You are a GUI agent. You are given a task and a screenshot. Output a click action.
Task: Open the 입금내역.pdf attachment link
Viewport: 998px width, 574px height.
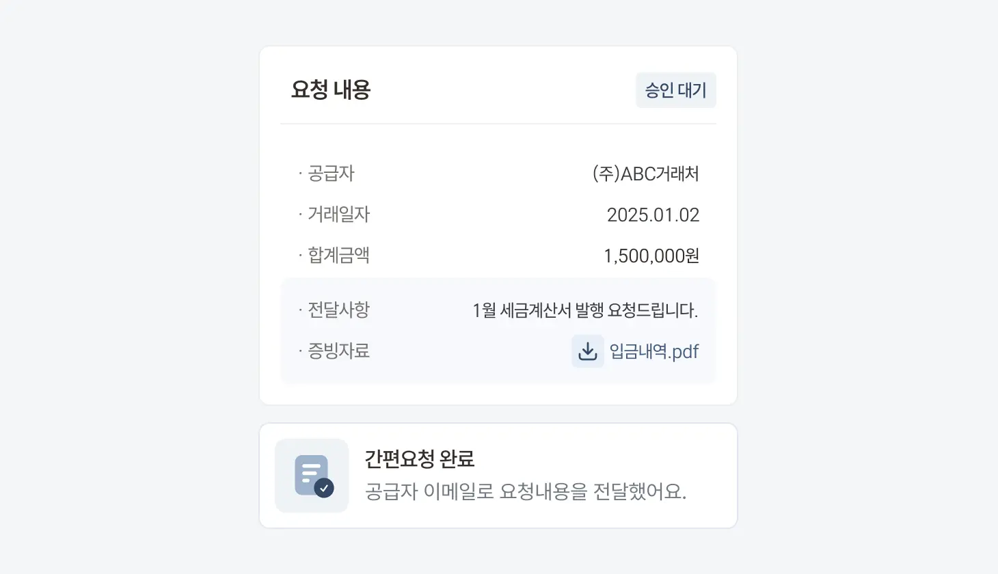(654, 351)
